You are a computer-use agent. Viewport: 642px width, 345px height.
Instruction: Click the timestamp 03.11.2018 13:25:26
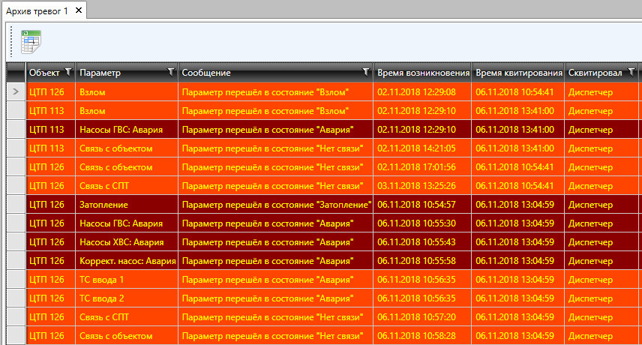(416, 186)
